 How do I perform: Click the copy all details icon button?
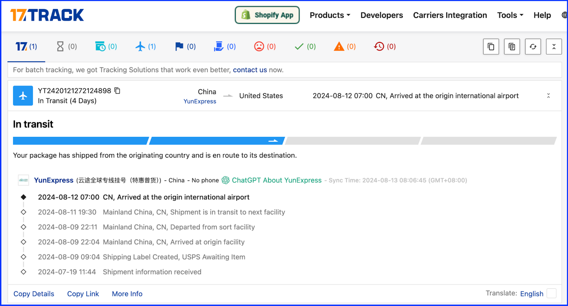[512, 46]
